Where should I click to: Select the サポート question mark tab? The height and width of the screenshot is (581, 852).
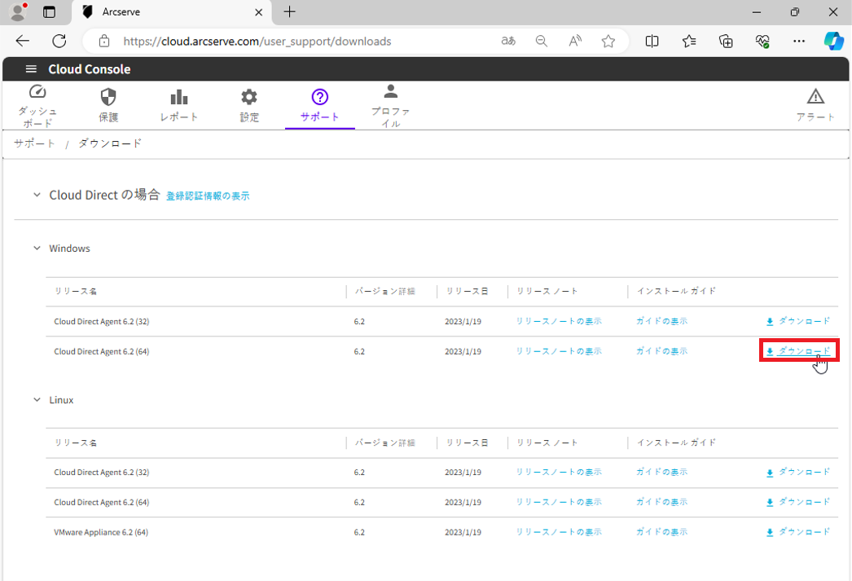click(x=320, y=98)
